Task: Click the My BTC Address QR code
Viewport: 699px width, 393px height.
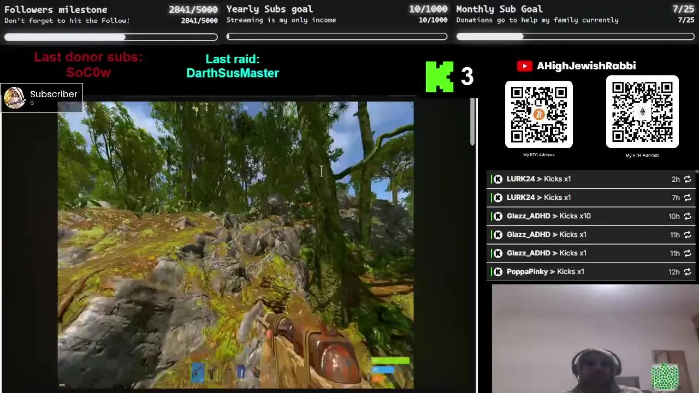Action: pos(539,115)
